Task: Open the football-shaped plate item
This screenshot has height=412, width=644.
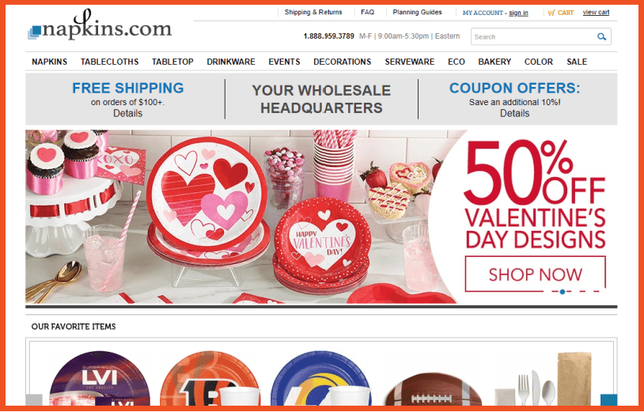Action: (433, 389)
